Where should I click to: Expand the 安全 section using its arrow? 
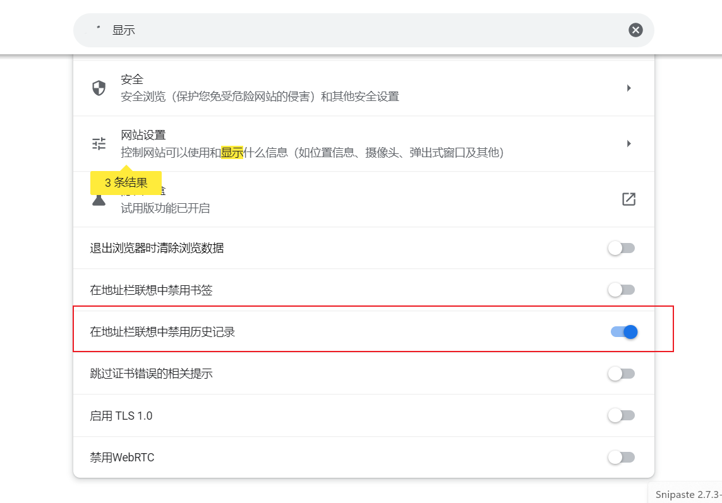coord(629,88)
